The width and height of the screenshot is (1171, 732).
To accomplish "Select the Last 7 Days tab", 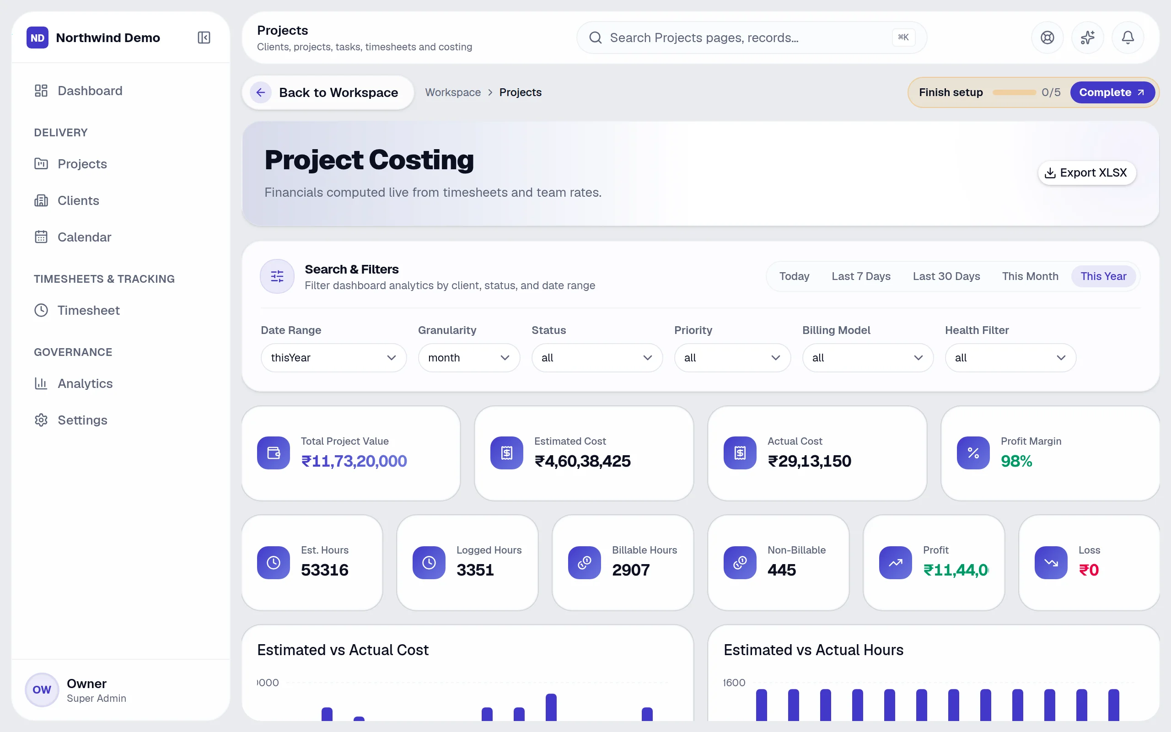I will (x=861, y=276).
